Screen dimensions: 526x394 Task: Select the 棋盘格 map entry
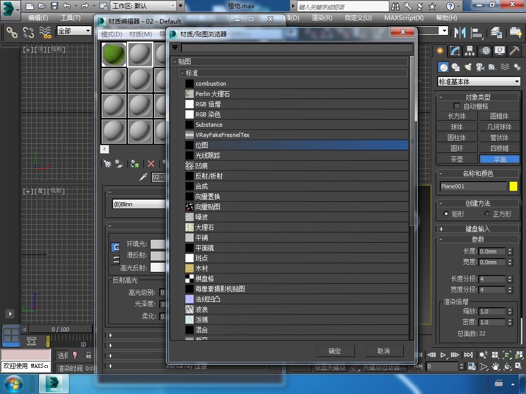296,279
